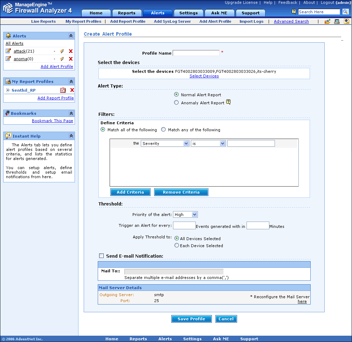Open the alert priority High dropdown
The width and height of the screenshot is (352, 342).
(x=185, y=215)
